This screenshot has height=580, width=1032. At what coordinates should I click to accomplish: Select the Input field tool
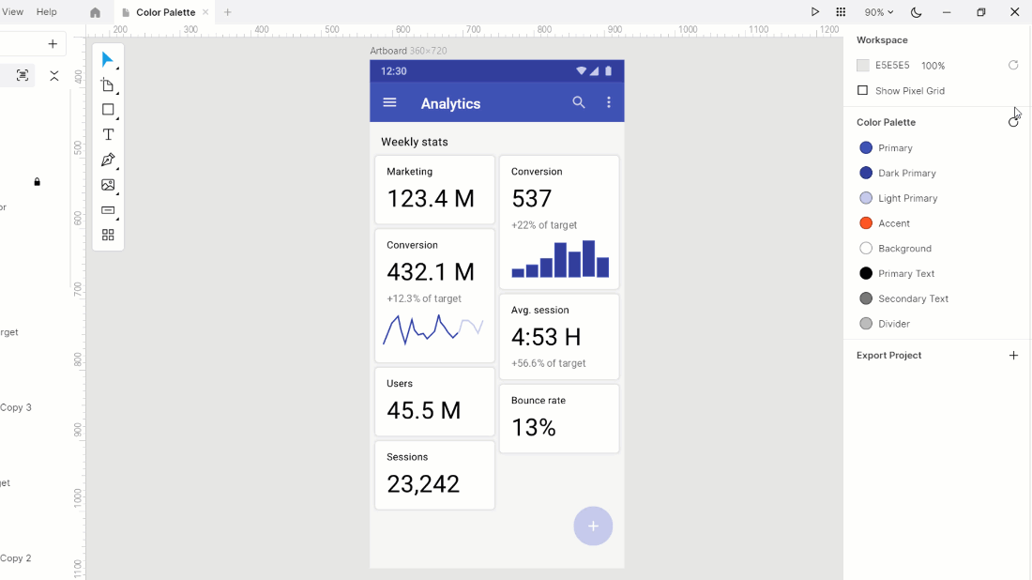108,210
